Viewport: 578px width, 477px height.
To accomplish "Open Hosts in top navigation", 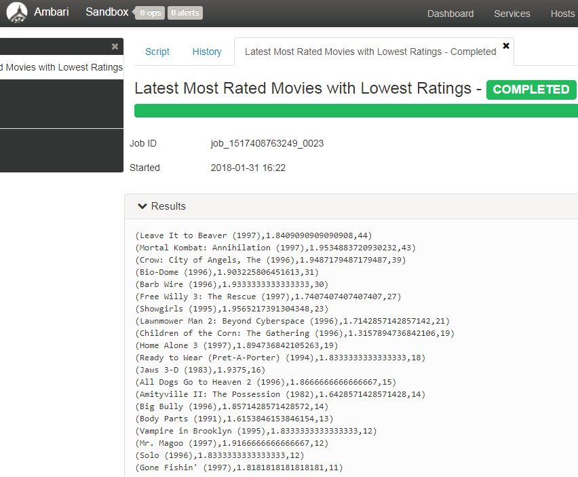I will tap(562, 14).
